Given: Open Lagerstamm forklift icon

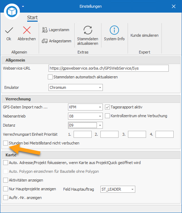Looking at the screenshot, I should coord(45,30).
